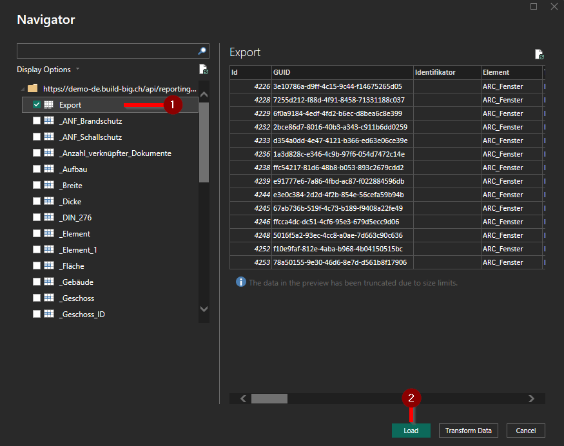
Task: Click Transform Data button
Action: pyautogui.click(x=469, y=431)
